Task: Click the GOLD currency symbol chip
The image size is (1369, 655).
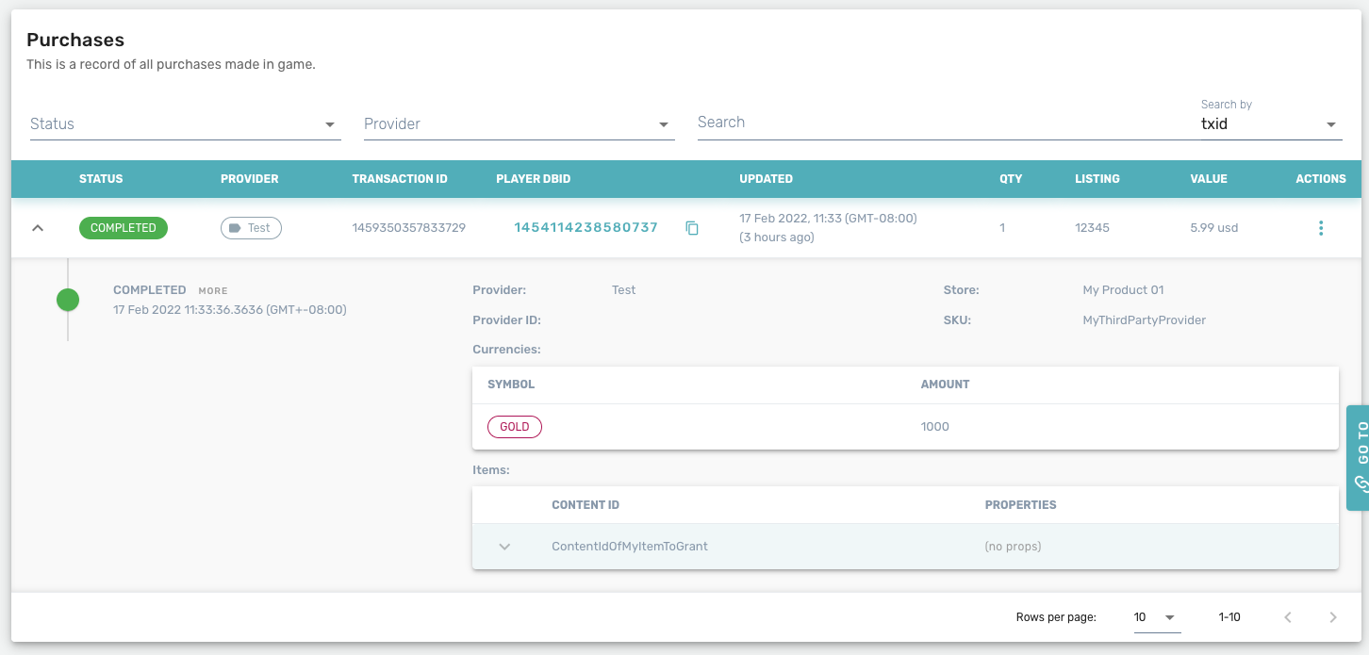Action: click(515, 427)
